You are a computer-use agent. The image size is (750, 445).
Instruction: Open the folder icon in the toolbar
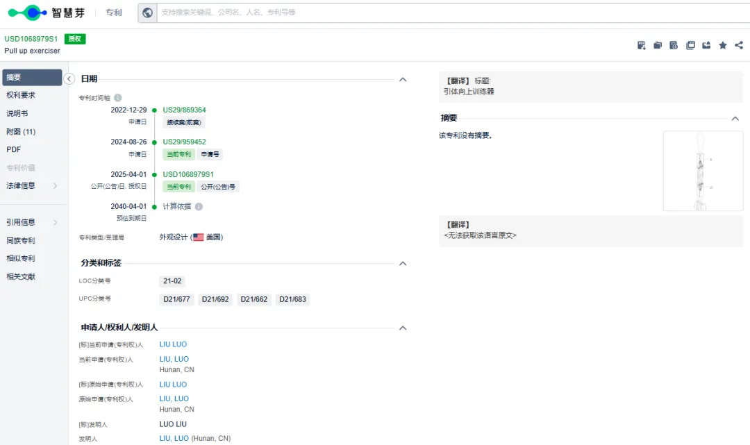[x=658, y=45]
